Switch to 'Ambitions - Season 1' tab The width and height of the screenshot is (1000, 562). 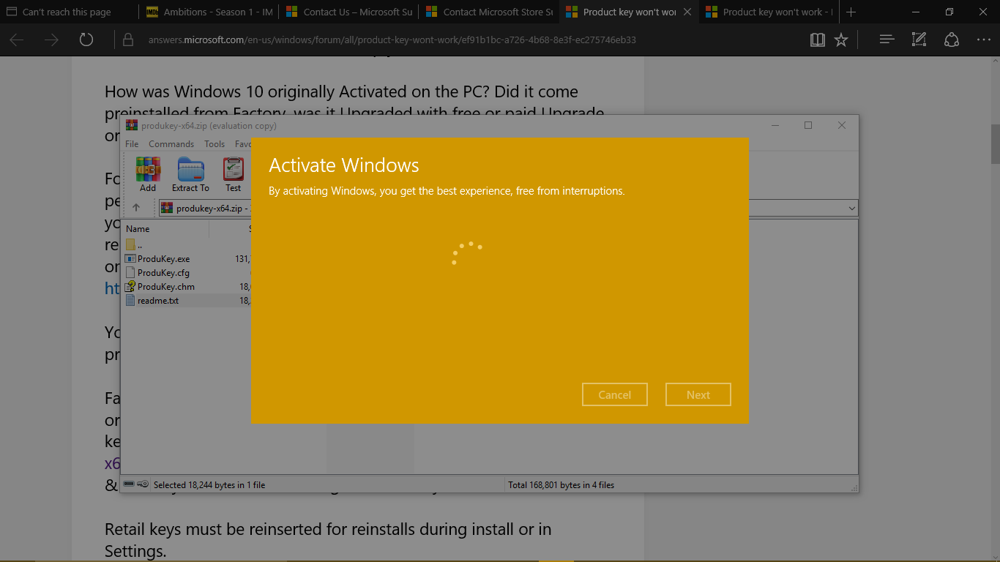click(209, 12)
